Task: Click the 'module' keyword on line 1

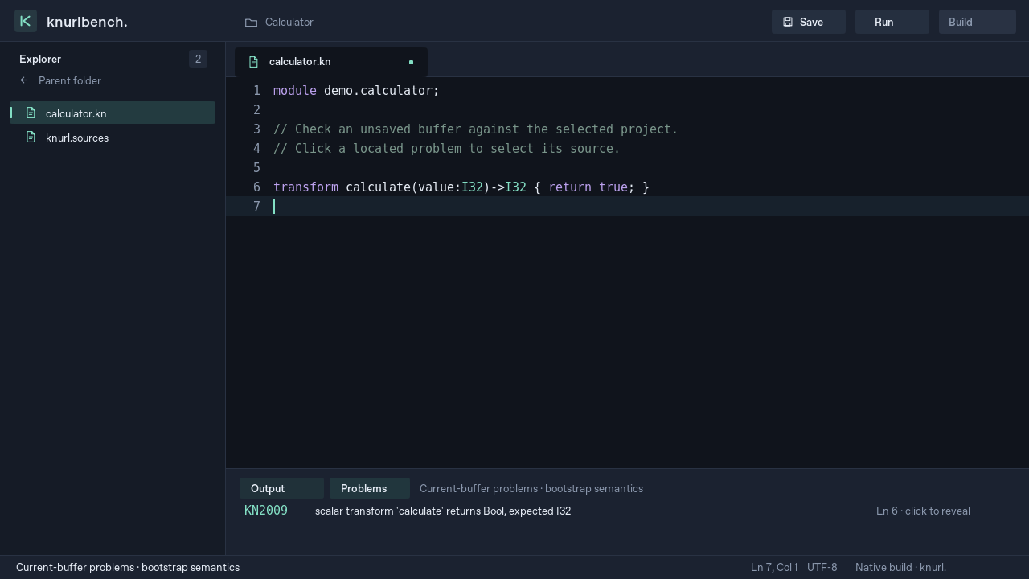Action: (295, 91)
